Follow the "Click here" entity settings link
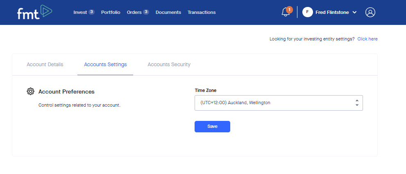Image resolution: width=406 pixels, height=174 pixels. (x=367, y=39)
